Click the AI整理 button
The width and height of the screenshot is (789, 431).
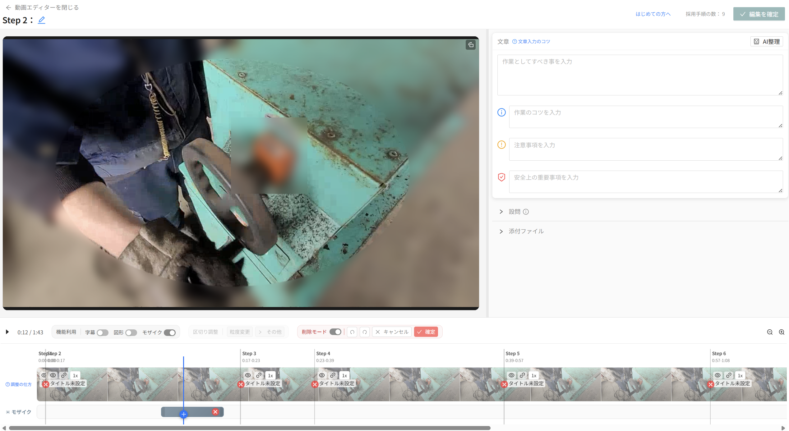(767, 41)
